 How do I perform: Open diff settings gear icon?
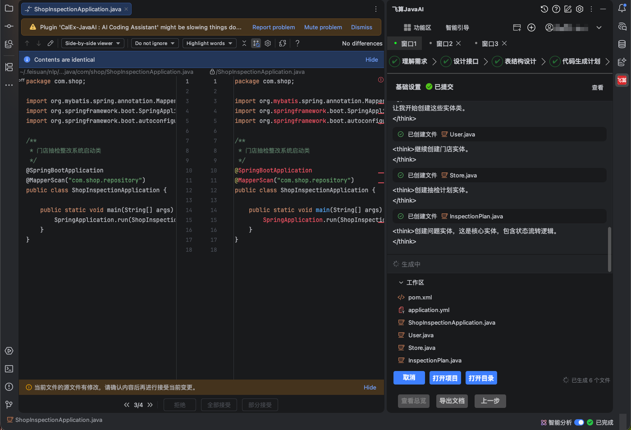(x=268, y=43)
